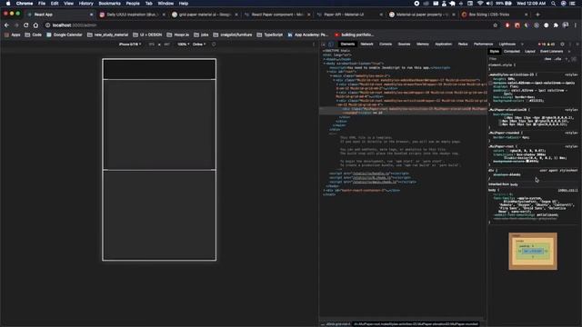Open the Console tab
582x327 pixels.
(x=386, y=45)
